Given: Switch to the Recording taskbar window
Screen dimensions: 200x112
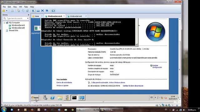Looking at the screenshot, I should click(112, 110).
